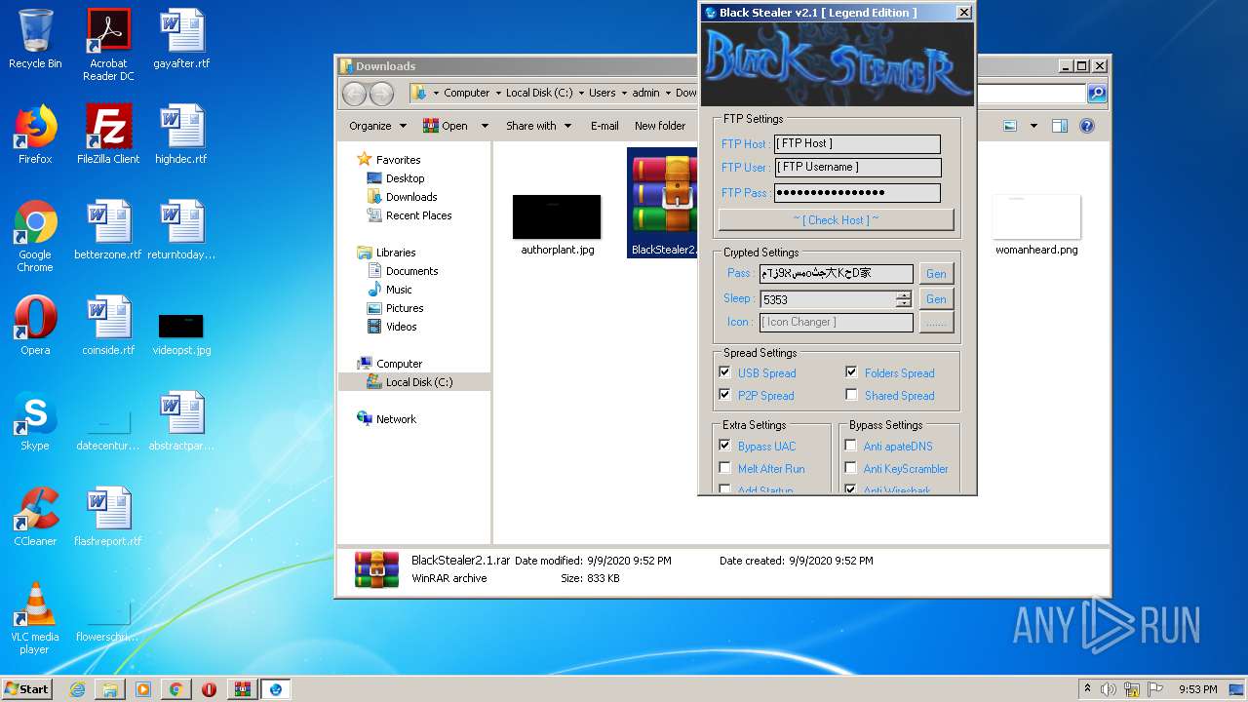Expand breadcrumb arrow after admin

click(668, 94)
